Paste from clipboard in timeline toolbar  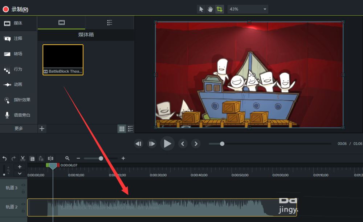tap(41, 158)
